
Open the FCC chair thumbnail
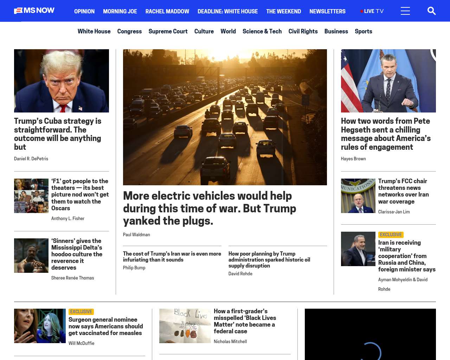point(358,196)
